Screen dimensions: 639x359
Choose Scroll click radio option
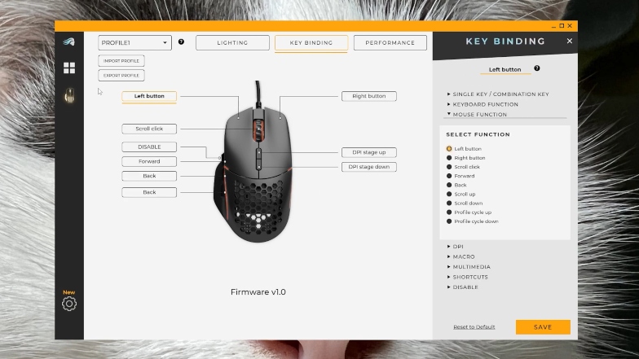pyautogui.click(x=449, y=167)
